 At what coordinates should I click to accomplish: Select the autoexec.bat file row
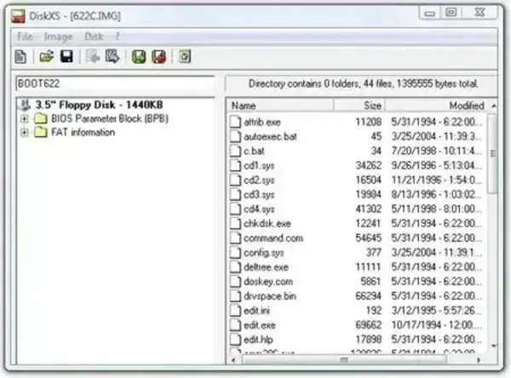pyautogui.click(x=356, y=136)
